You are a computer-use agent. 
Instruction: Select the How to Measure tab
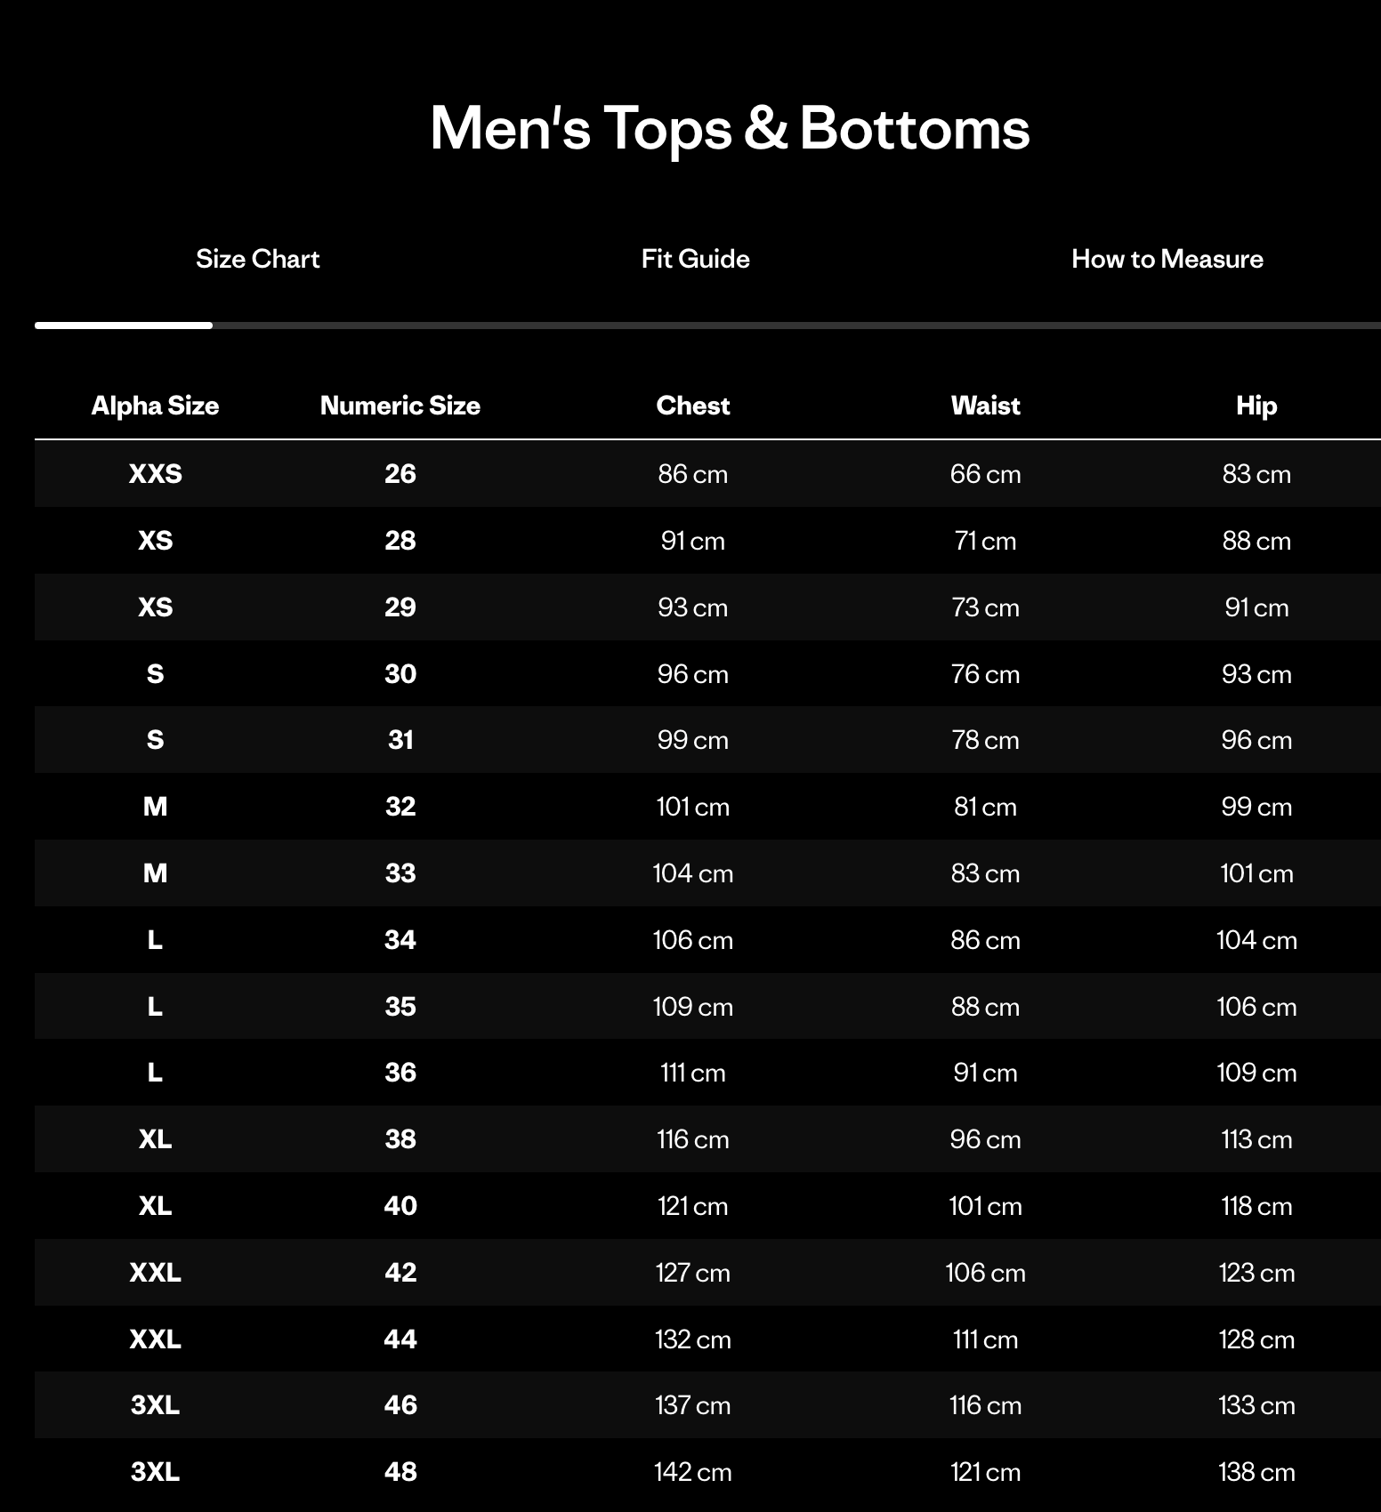[x=1167, y=259]
